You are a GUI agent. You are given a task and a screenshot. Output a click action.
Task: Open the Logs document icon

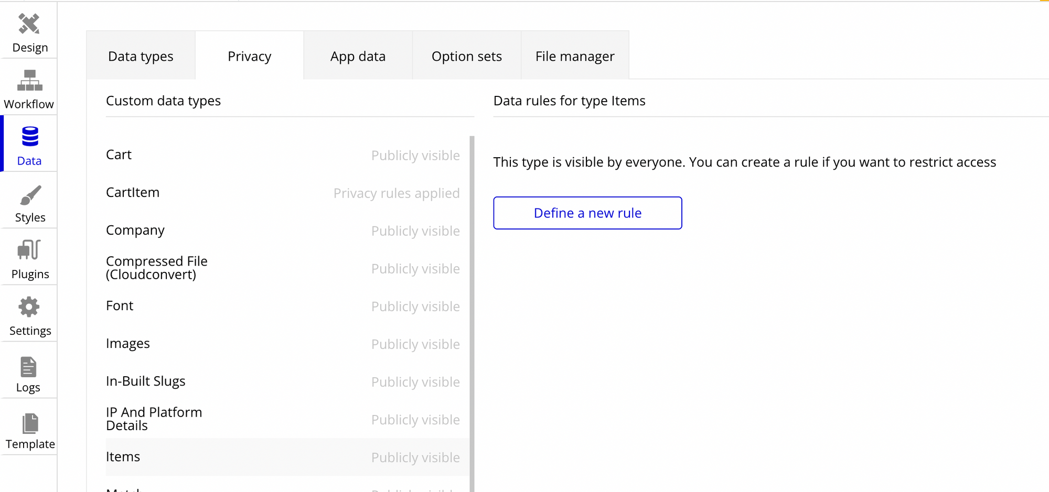tap(28, 367)
